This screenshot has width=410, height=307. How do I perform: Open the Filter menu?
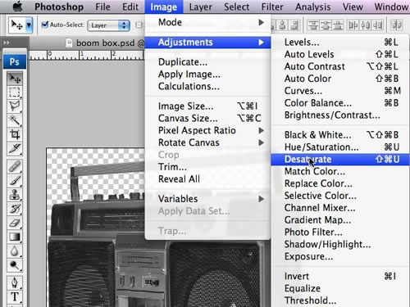tap(272, 7)
